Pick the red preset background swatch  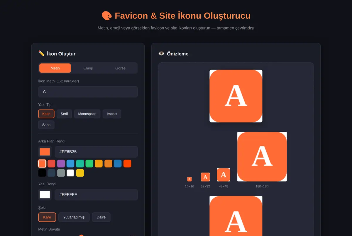(52, 163)
